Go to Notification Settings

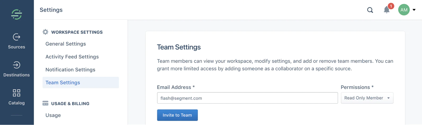(x=70, y=70)
